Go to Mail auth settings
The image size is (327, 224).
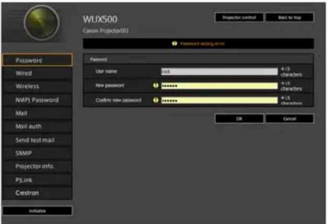pyautogui.click(x=37, y=126)
